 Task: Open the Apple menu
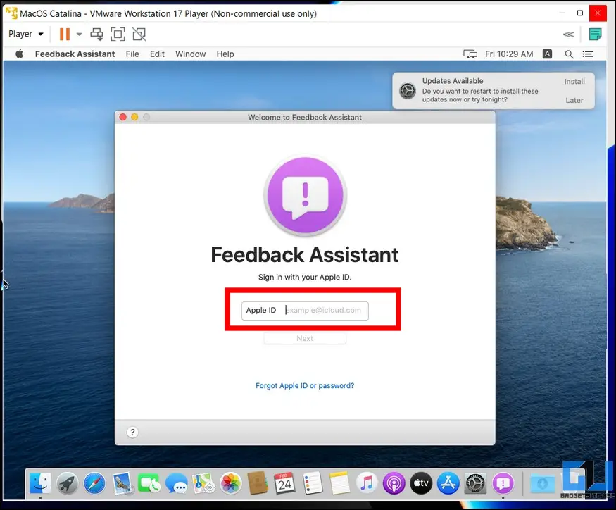point(20,54)
